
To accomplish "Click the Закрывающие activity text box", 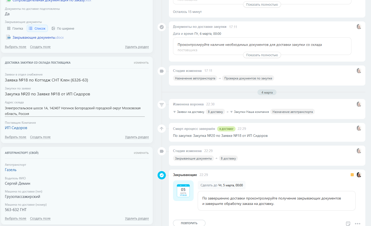I will pos(277,201).
